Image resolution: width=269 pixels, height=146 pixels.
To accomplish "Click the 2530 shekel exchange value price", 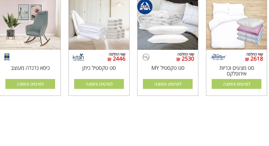I will 185,59.
